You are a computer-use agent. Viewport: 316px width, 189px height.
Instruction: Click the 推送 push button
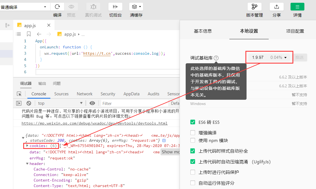(299, 57)
